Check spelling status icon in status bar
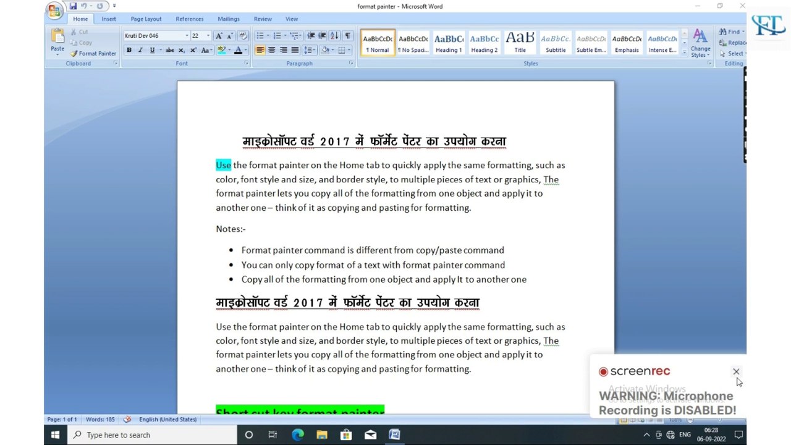Screen dimensions: 791x445 click(x=127, y=419)
